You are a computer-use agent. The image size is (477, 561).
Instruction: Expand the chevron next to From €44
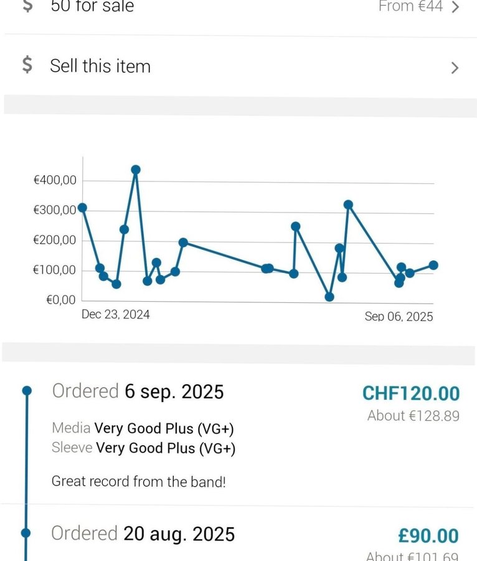pyautogui.click(x=455, y=7)
